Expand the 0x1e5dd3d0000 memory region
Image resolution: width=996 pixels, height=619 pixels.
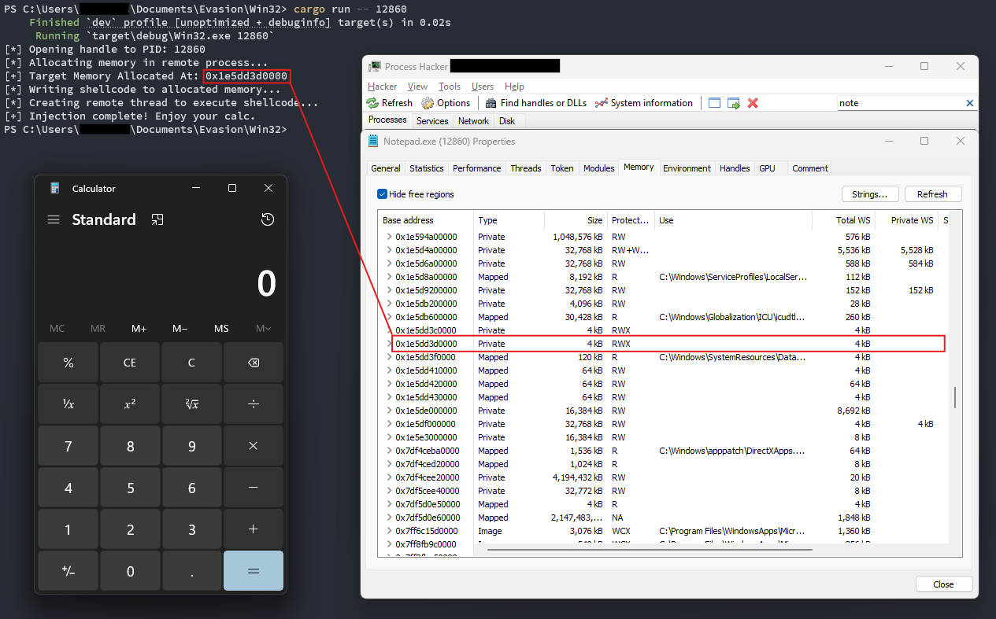pos(388,344)
